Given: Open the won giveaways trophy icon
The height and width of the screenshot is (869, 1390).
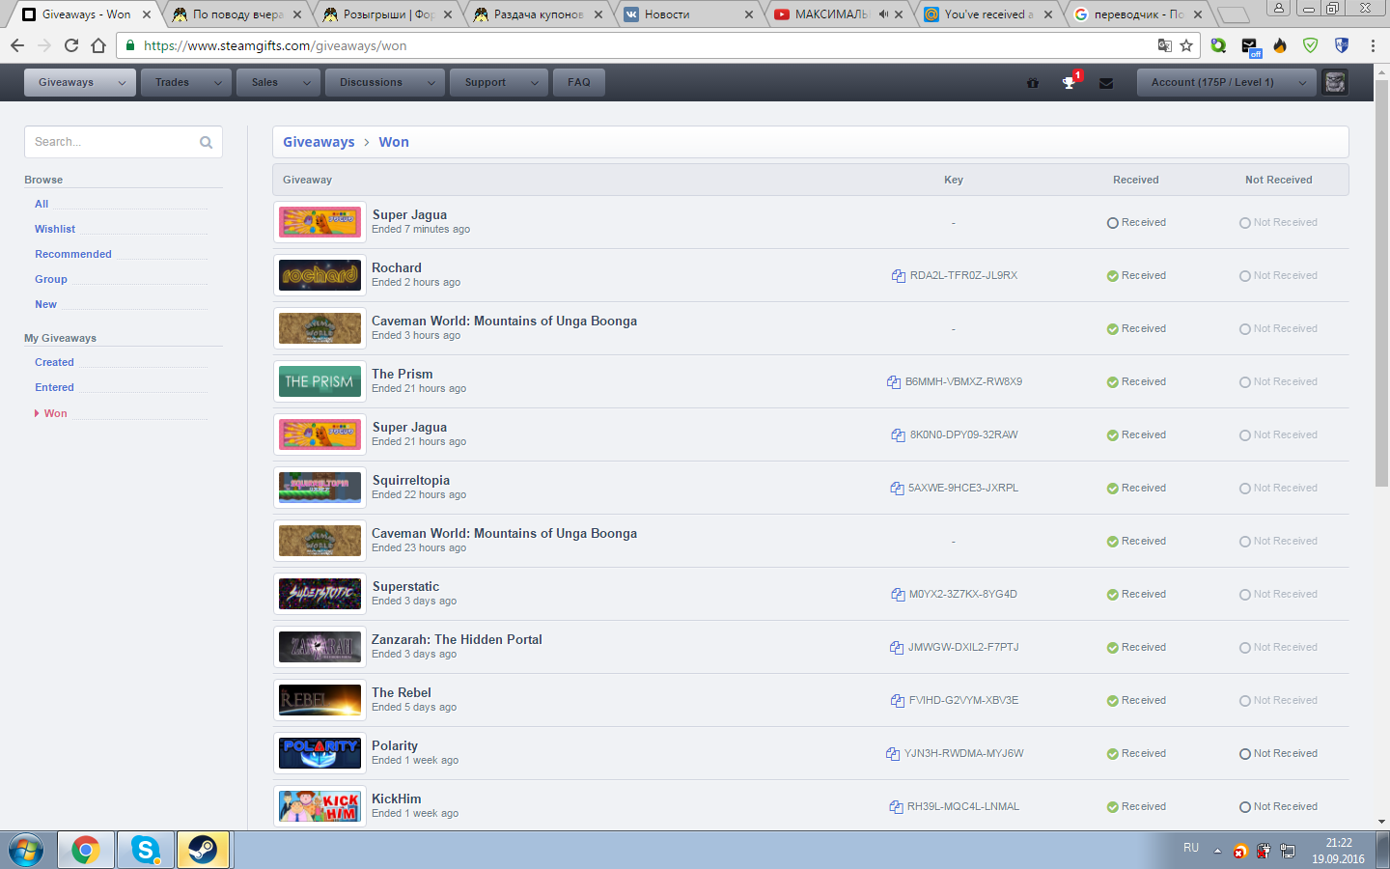Looking at the screenshot, I should (1070, 83).
